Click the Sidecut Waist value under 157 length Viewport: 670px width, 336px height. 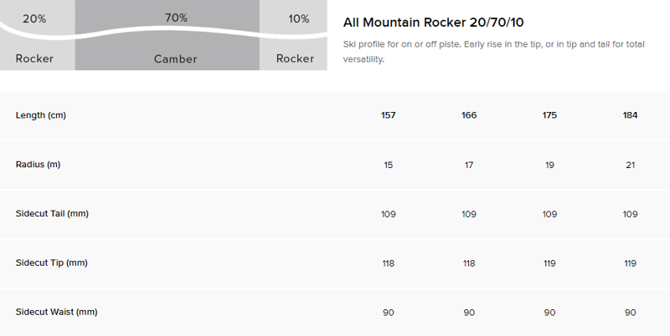388,312
